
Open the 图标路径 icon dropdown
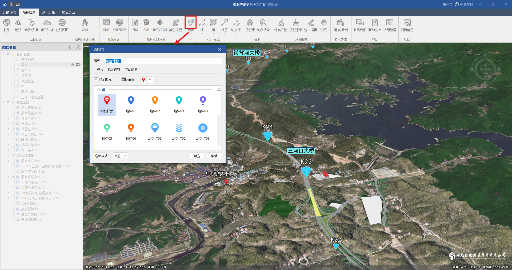pyautogui.click(x=150, y=80)
